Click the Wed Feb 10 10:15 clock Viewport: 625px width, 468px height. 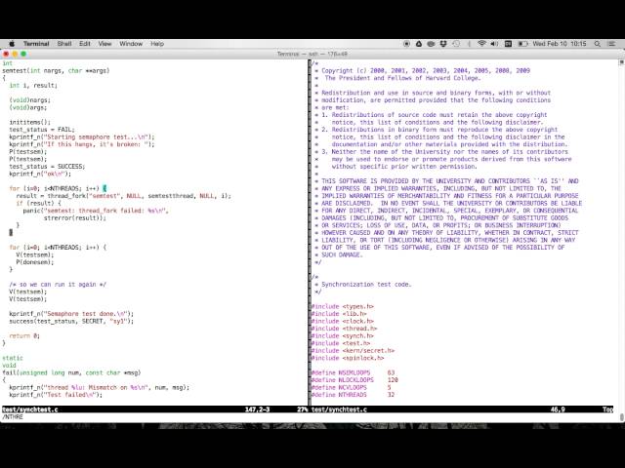click(x=560, y=44)
